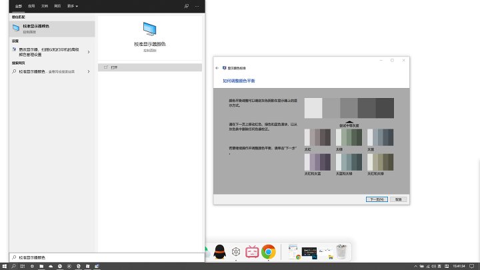
Task: Click the 取消 button in the wizard
Action: click(398, 199)
